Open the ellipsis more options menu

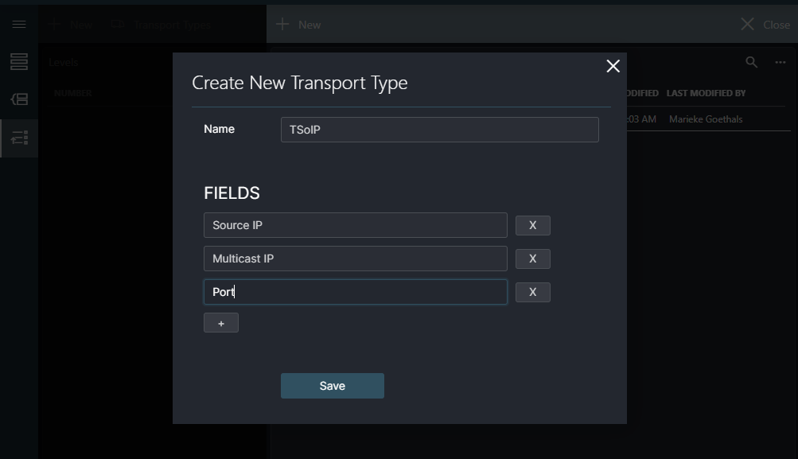779,62
